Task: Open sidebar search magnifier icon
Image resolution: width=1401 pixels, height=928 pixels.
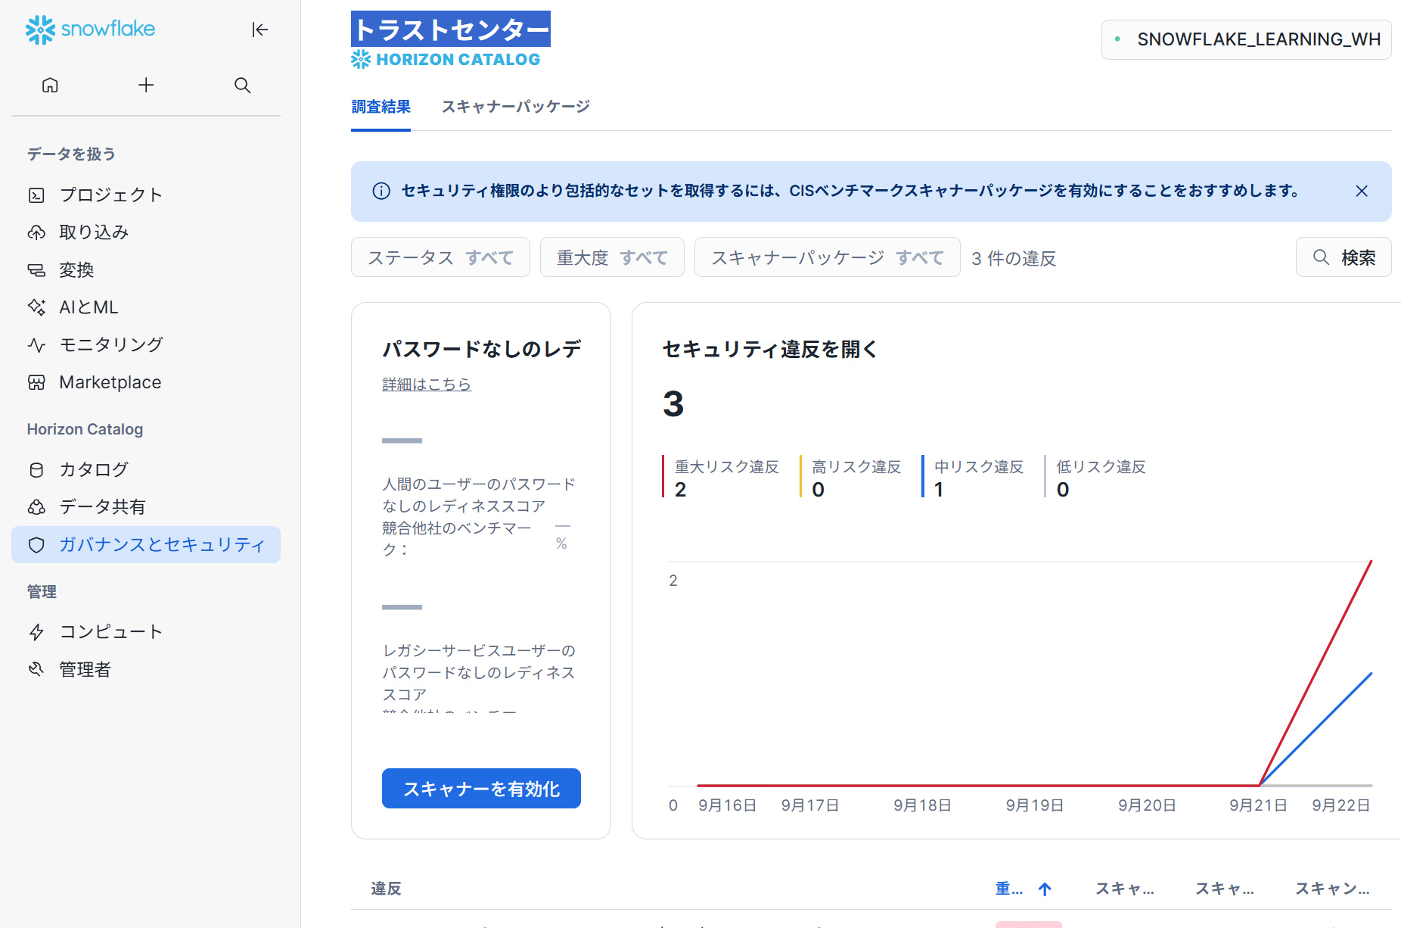Action: pyautogui.click(x=242, y=85)
